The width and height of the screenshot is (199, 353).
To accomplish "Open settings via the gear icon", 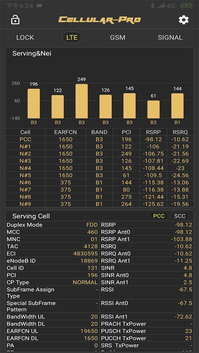I will (x=183, y=20).
